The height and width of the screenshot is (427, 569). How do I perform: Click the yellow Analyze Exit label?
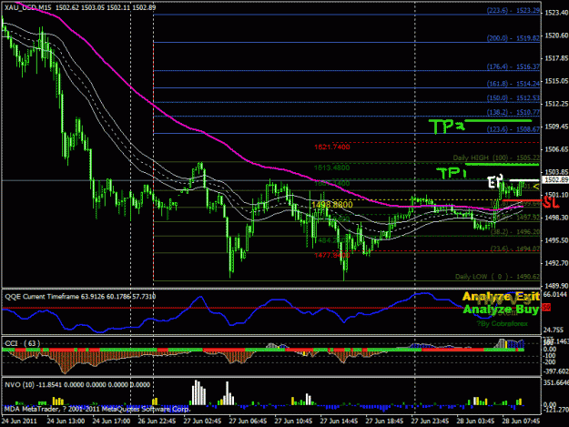(501, 297)
